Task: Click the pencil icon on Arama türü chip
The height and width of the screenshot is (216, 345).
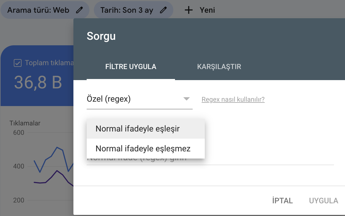Action: coord(80,10)
